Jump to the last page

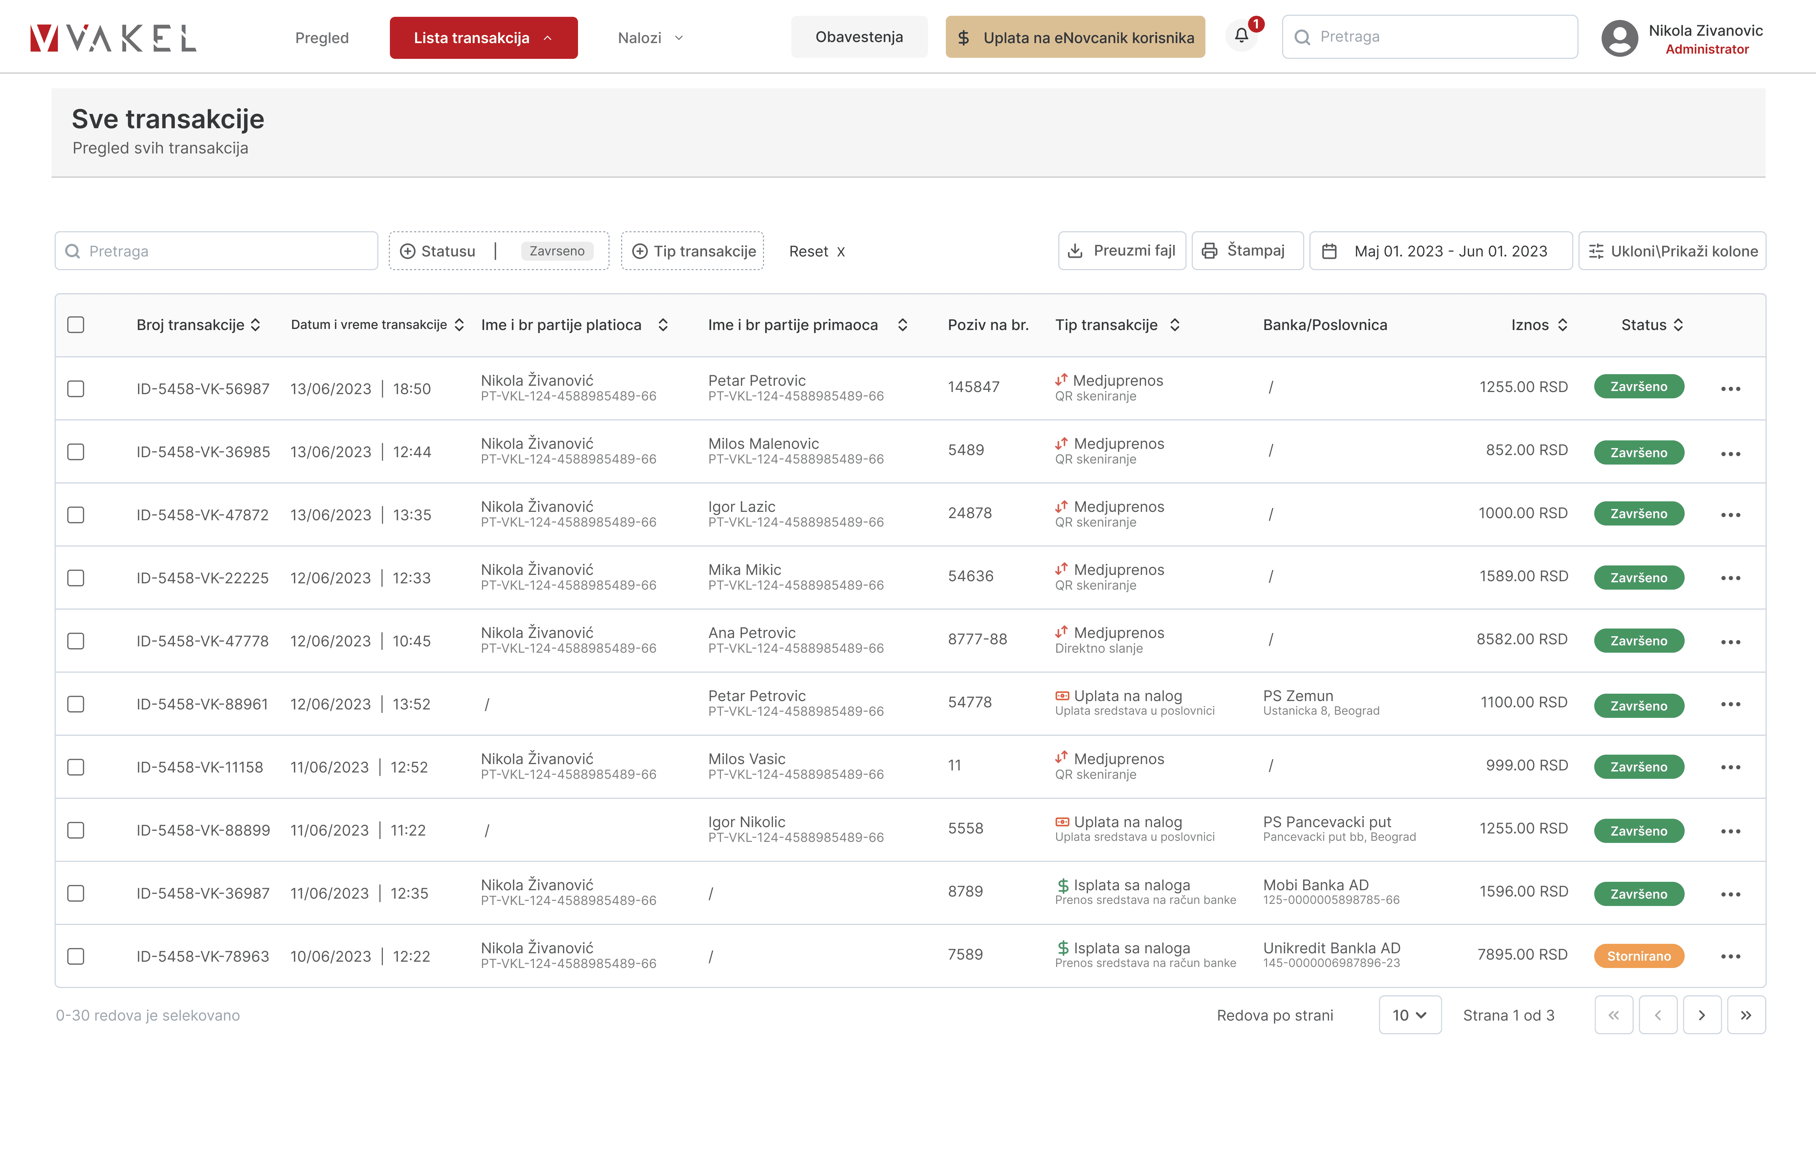coord(1746,1015)
